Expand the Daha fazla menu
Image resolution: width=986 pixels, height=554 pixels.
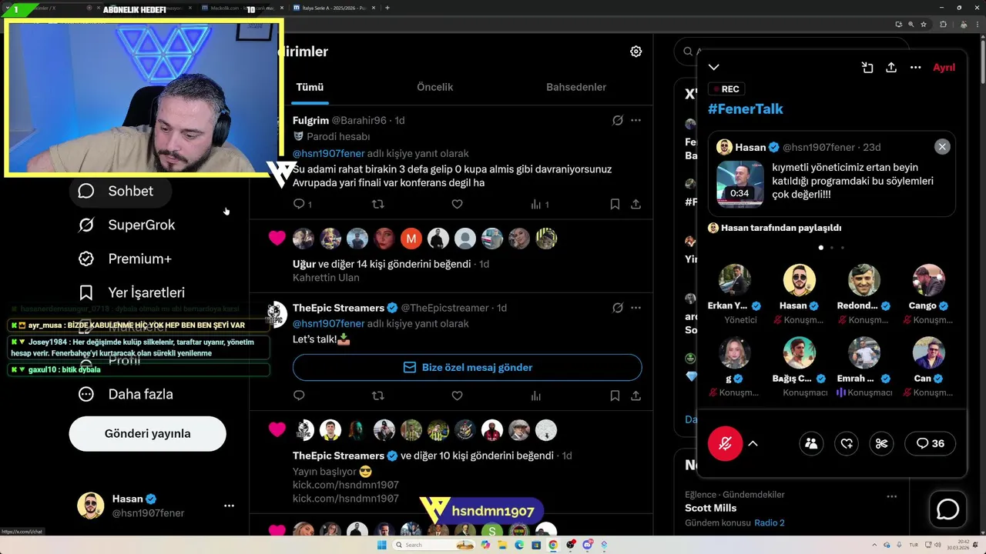click(x=126, y=394)
